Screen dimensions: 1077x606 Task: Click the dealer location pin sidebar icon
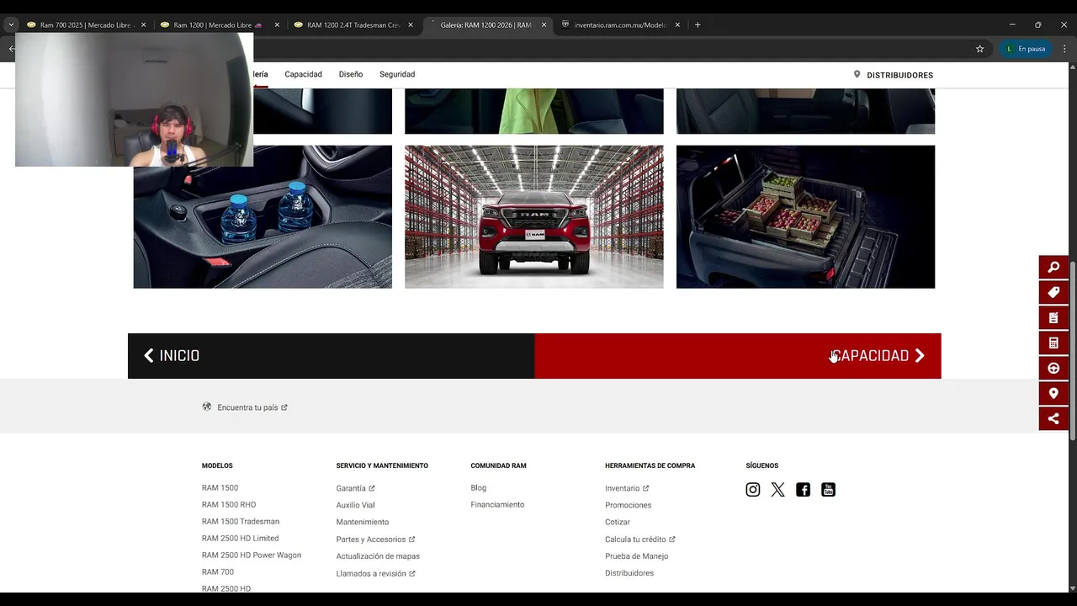coord(1053,394)
